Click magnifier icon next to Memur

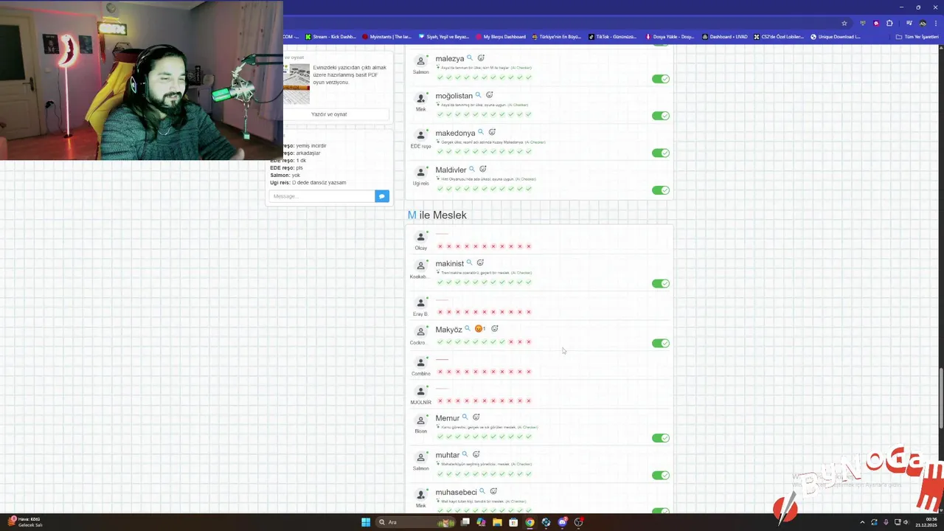click(465, 417)
